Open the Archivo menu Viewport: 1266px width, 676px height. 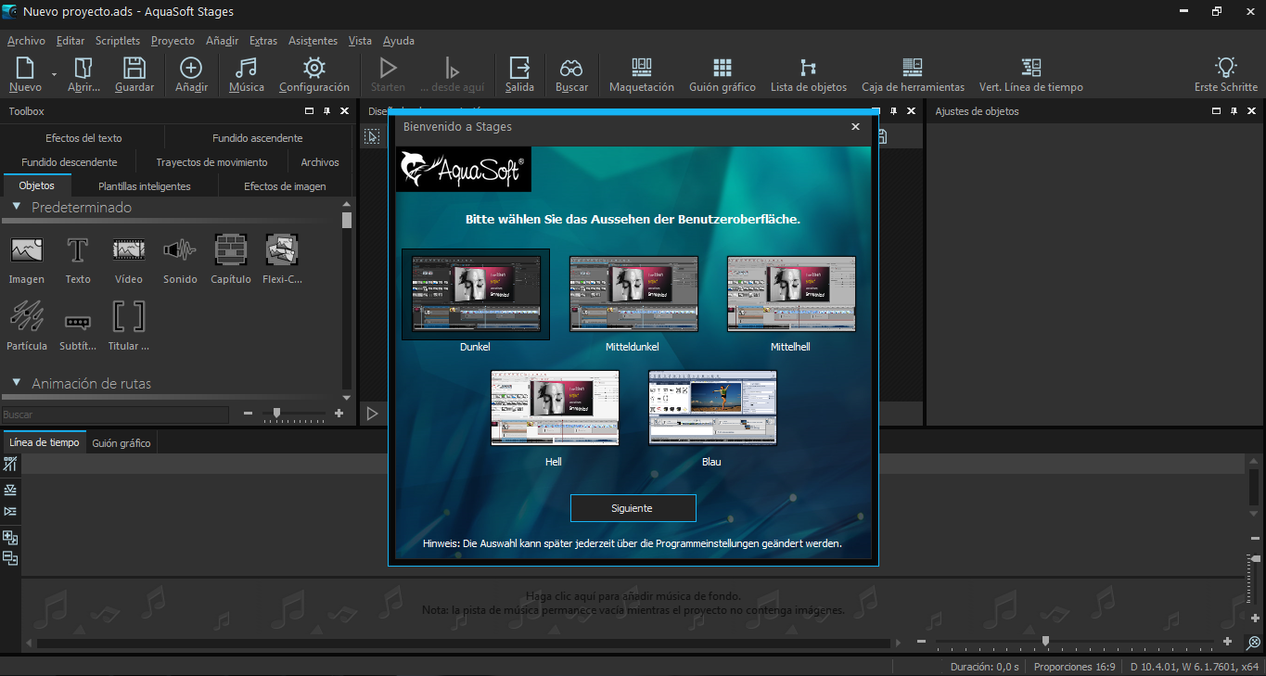pos(26,41)
